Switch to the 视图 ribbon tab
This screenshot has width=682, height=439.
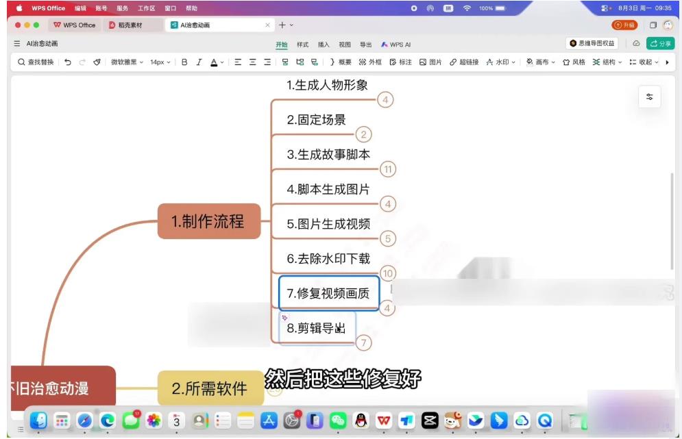point(345,45)
